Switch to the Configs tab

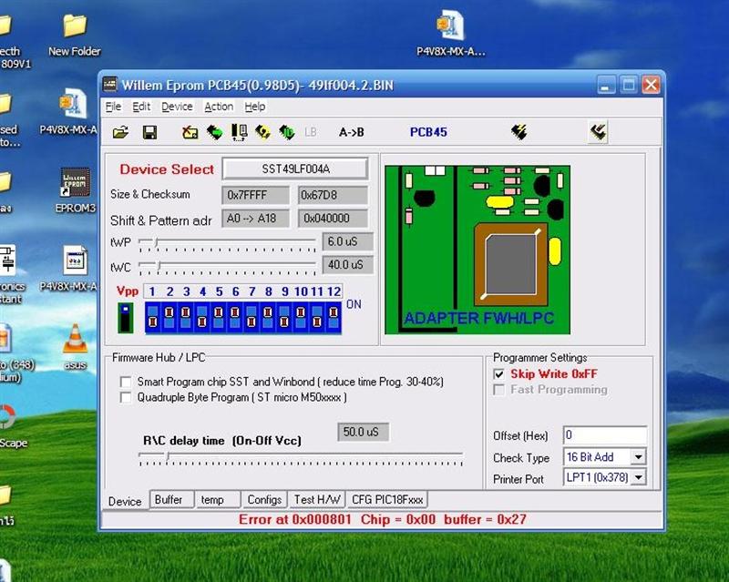point(264,500)
